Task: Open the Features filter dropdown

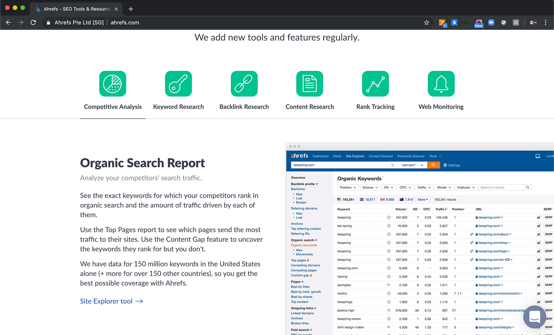Action: coord(466,188)
